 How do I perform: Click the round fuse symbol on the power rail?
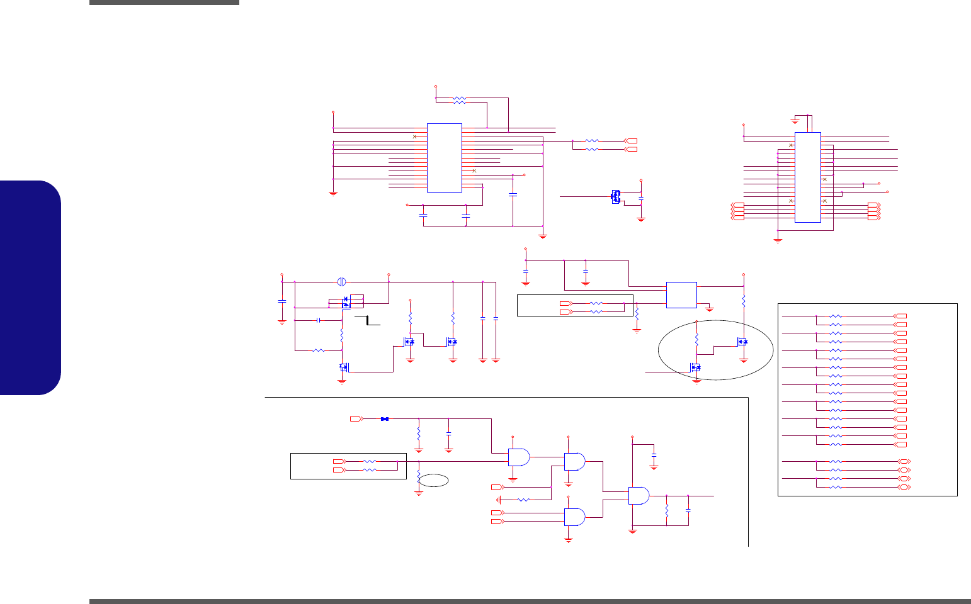(342, 281)
